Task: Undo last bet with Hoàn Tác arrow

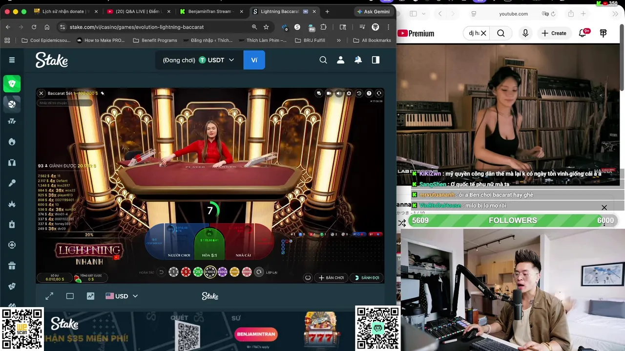Action: [161, 272]
